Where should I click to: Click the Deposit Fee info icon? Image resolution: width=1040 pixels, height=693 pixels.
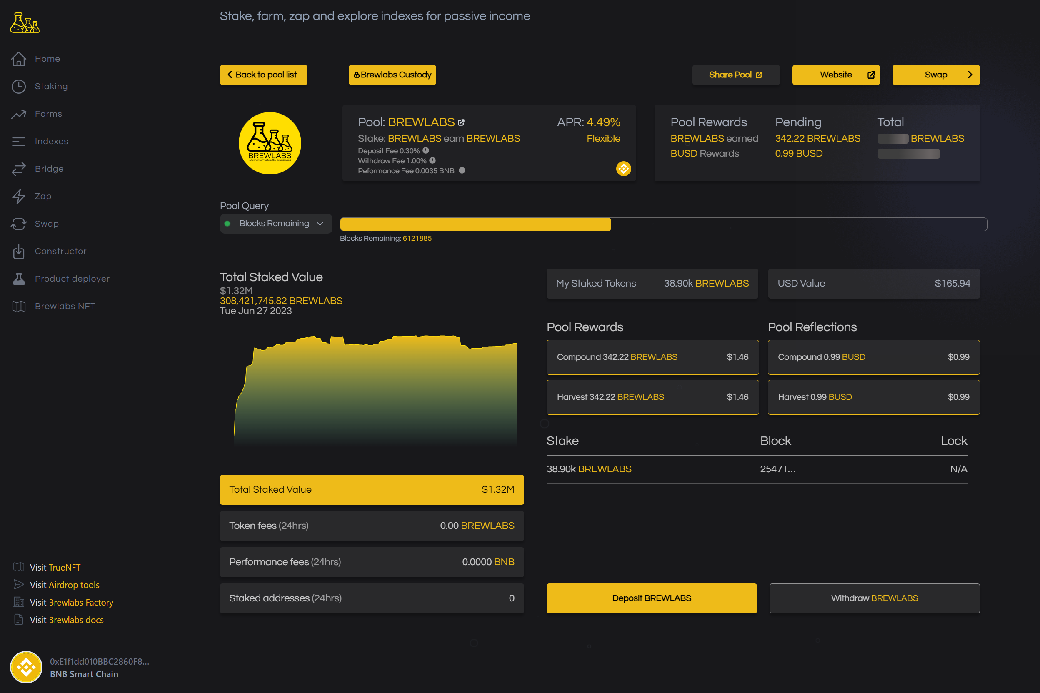coord(426,151)
